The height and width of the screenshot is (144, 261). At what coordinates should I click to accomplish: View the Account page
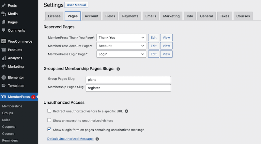(x=166, y=46)
